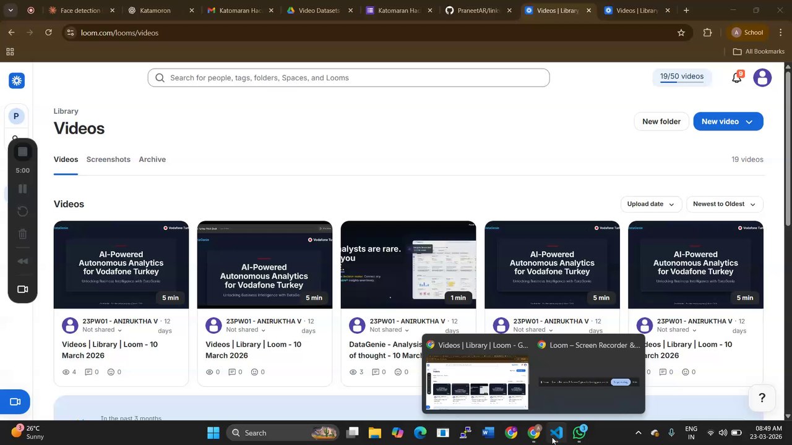View site information beside the URL
The image size is (792, 445).
[x=70, y=33]
